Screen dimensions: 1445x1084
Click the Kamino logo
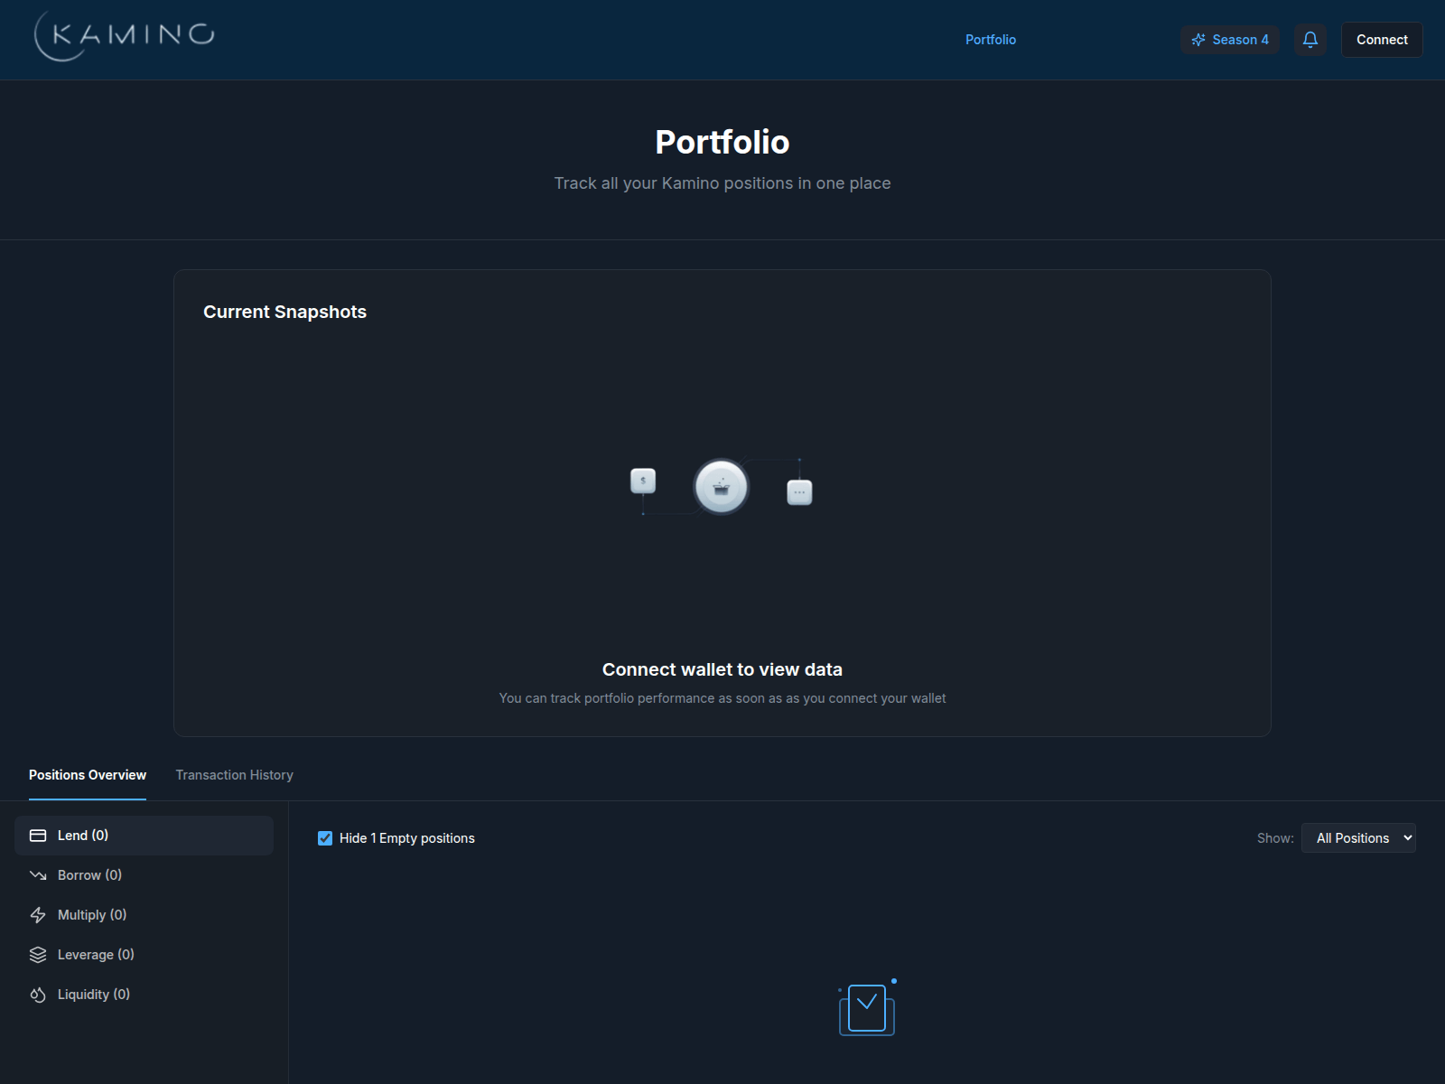pyautogui.click(x=125, y=37)
